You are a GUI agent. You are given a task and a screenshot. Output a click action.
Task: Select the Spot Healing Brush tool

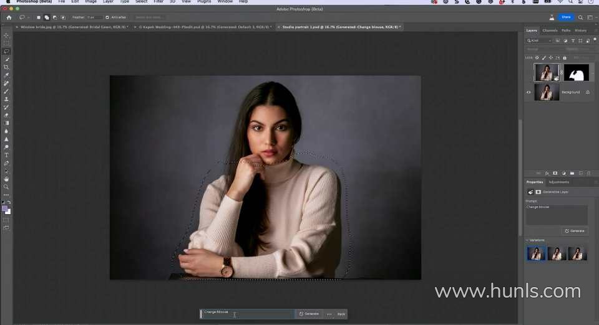(x=6, y=83)
